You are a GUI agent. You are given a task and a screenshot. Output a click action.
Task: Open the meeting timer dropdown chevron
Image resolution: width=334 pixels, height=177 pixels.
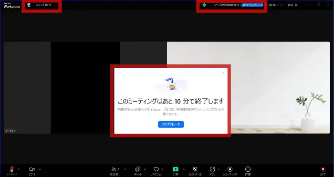point(281,5)
